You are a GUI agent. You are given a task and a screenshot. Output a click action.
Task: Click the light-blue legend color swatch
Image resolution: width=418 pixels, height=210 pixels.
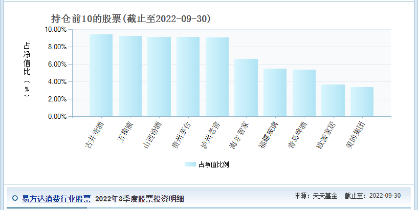[x=190, y=164]
